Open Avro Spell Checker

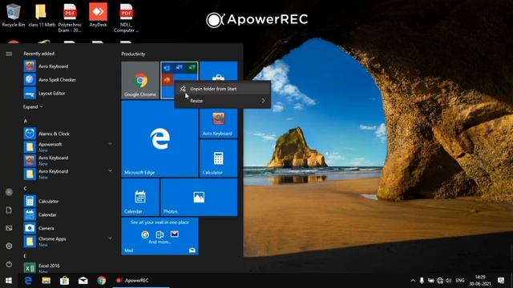(x=68, y=80)
